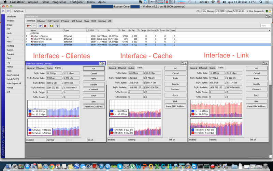Click Comment in the ether1-Clientes window
Image resolution: width=273 pixels, height=171 pixels.
(x=94, y=89)
